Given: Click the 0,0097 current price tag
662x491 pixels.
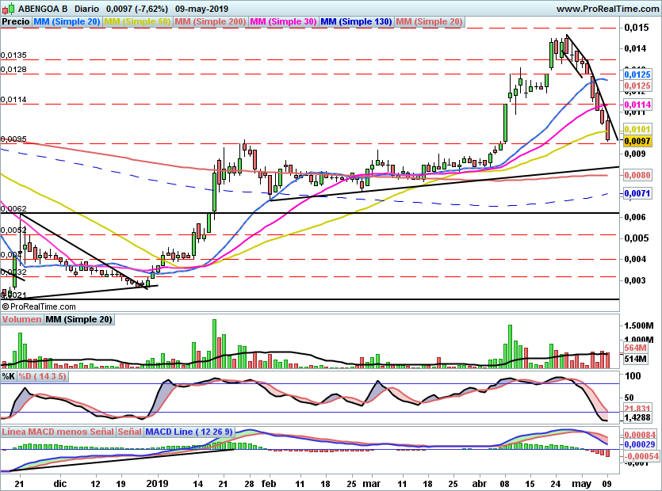Looking at the screenshot, I should 637,141.
